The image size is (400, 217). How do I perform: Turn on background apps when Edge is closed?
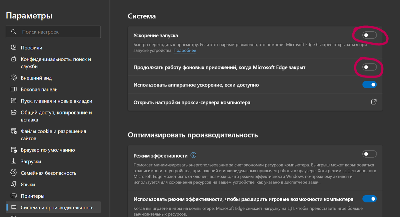click(369, 67)
